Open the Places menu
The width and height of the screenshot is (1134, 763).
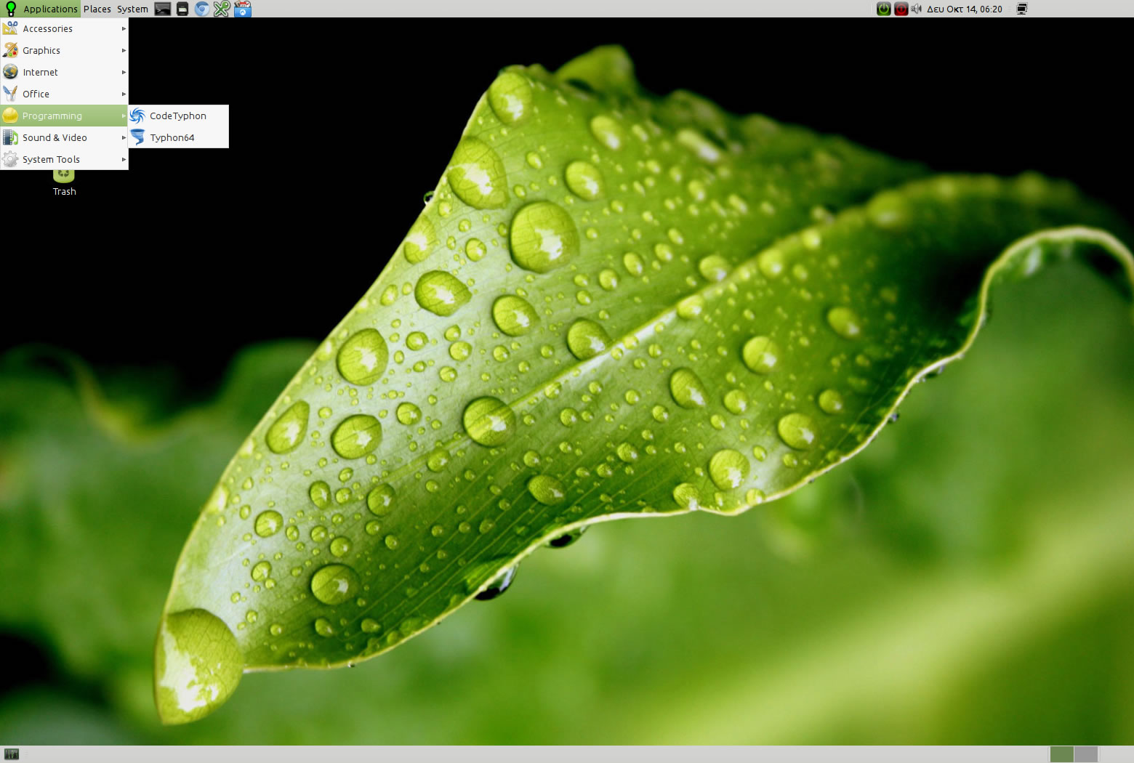pos(97,9)
